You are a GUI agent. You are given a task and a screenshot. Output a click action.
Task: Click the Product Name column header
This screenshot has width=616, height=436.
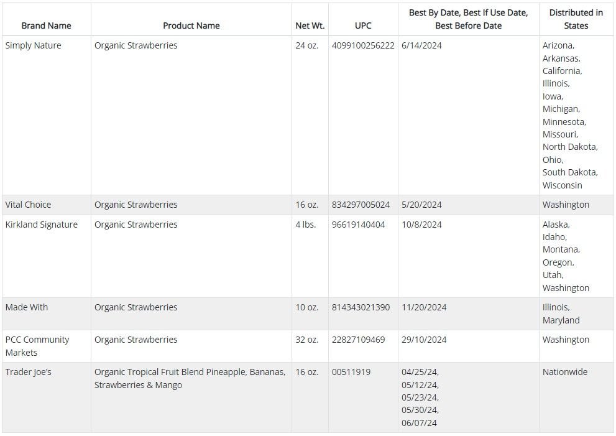(x=191, y=26)
